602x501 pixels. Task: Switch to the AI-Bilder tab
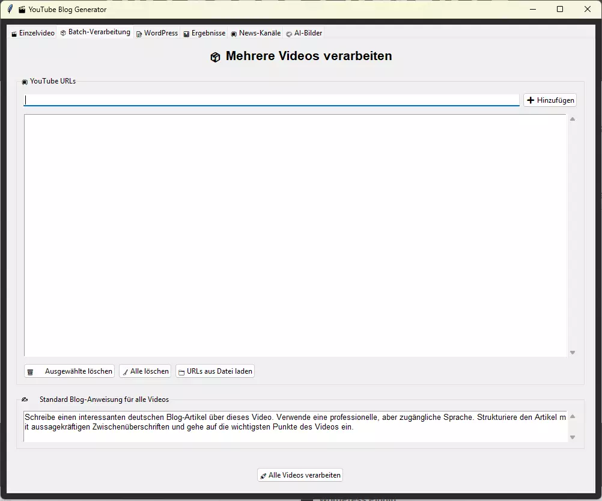(304, 33)
